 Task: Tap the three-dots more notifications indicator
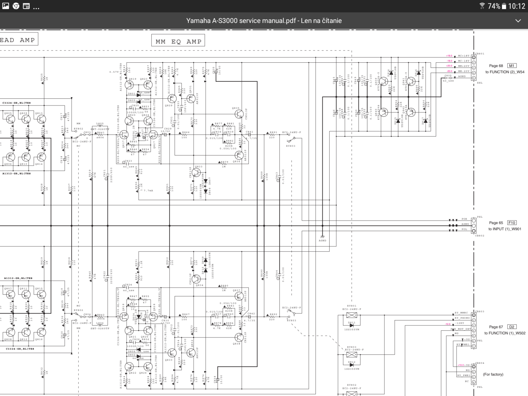36,7
